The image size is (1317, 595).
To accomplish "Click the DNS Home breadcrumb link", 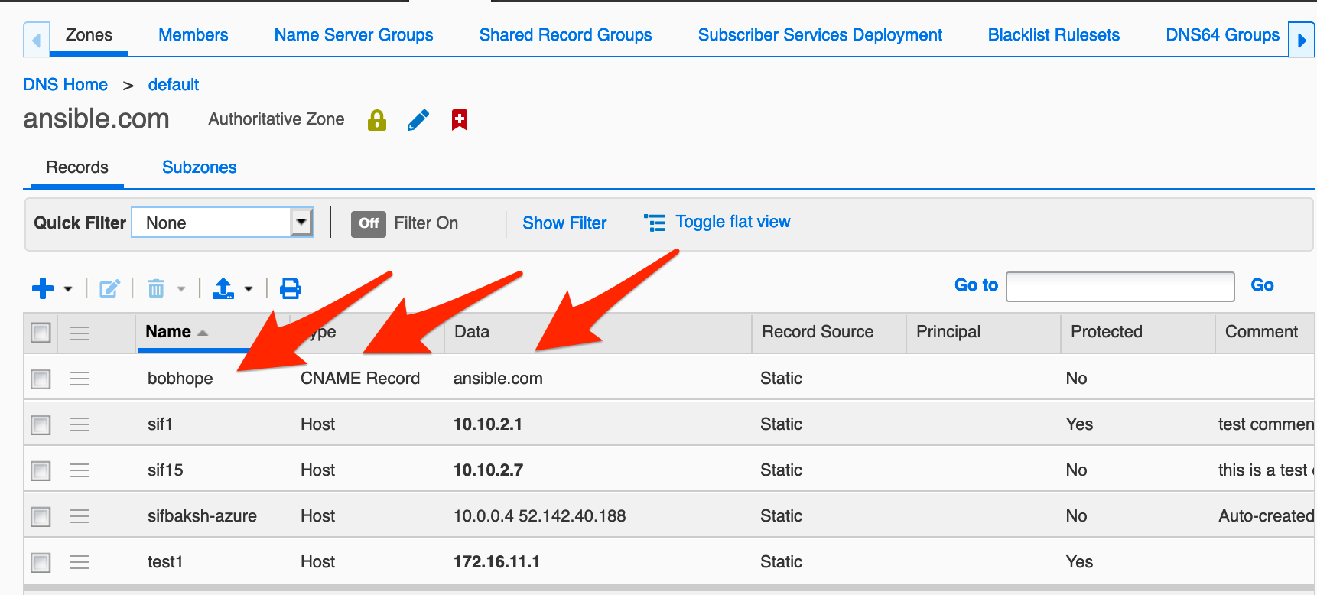I will (66, 85).
